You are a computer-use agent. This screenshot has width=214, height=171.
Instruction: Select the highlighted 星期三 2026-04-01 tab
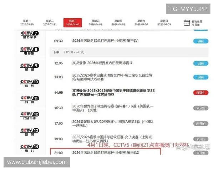[73, 23]
